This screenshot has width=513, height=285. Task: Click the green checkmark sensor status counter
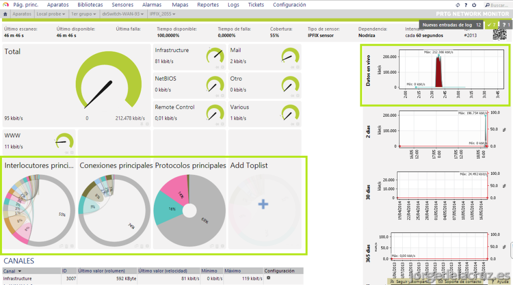[491, 25]
